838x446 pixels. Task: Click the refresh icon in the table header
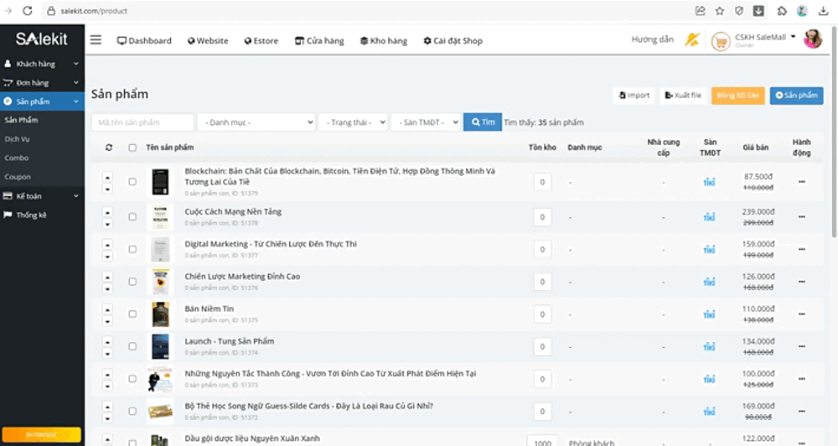click(x=108, y=148)
